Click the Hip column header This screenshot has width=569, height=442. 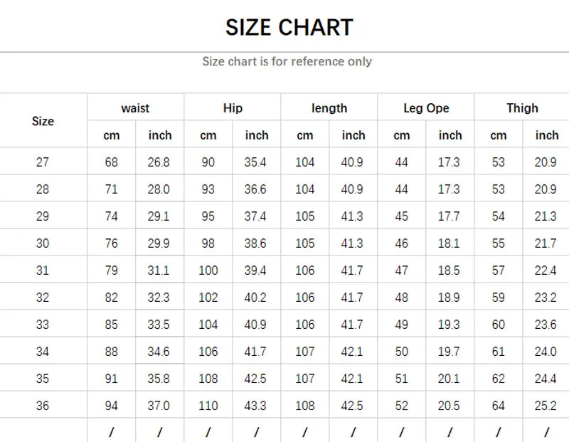coord(233,108)
